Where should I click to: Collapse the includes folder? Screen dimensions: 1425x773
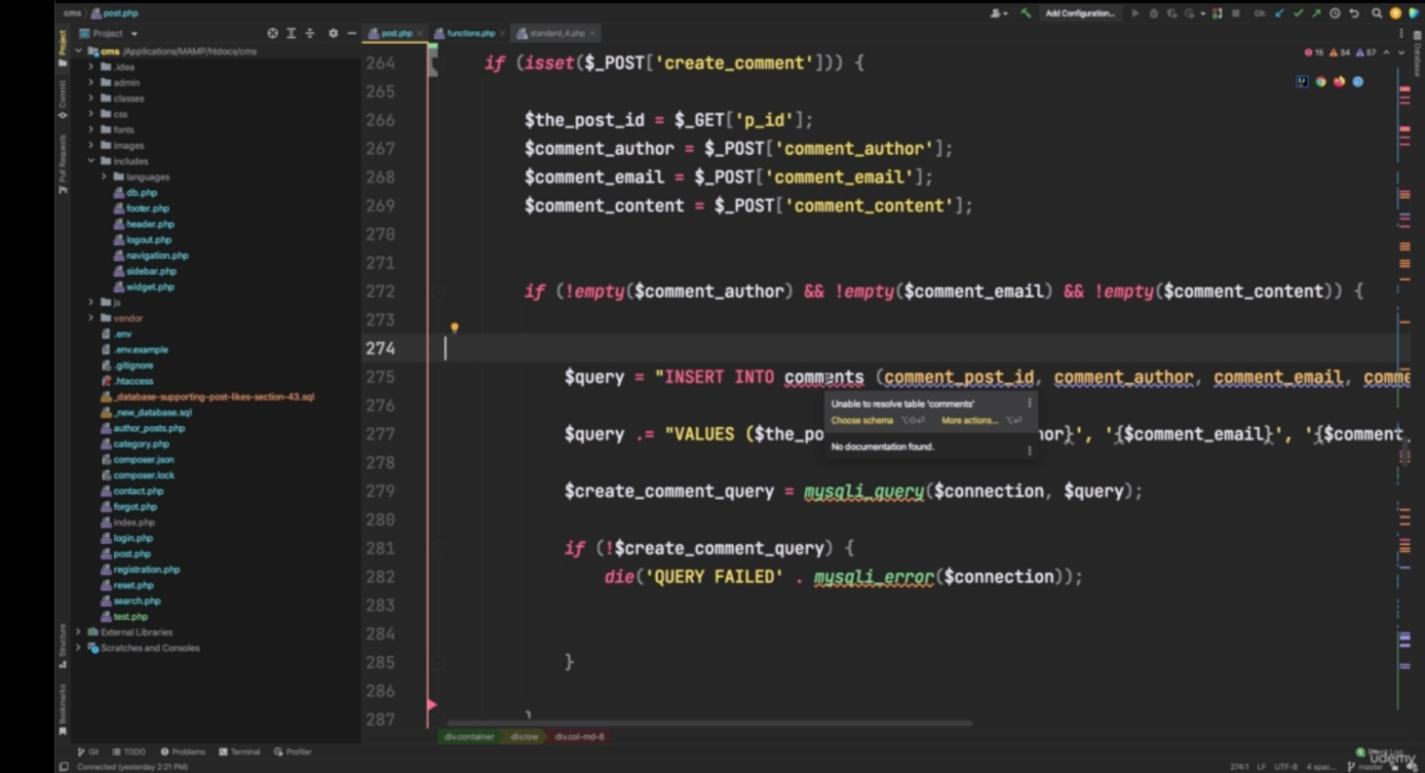click(x=91, y=161)
